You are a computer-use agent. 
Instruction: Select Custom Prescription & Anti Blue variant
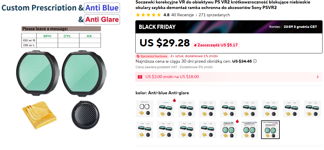tap(249, 130)
